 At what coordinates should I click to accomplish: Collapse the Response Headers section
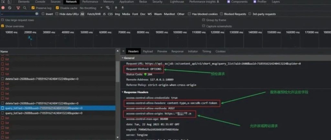123,92
